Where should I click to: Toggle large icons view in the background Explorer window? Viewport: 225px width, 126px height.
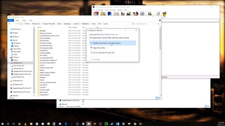coord(208,106)
